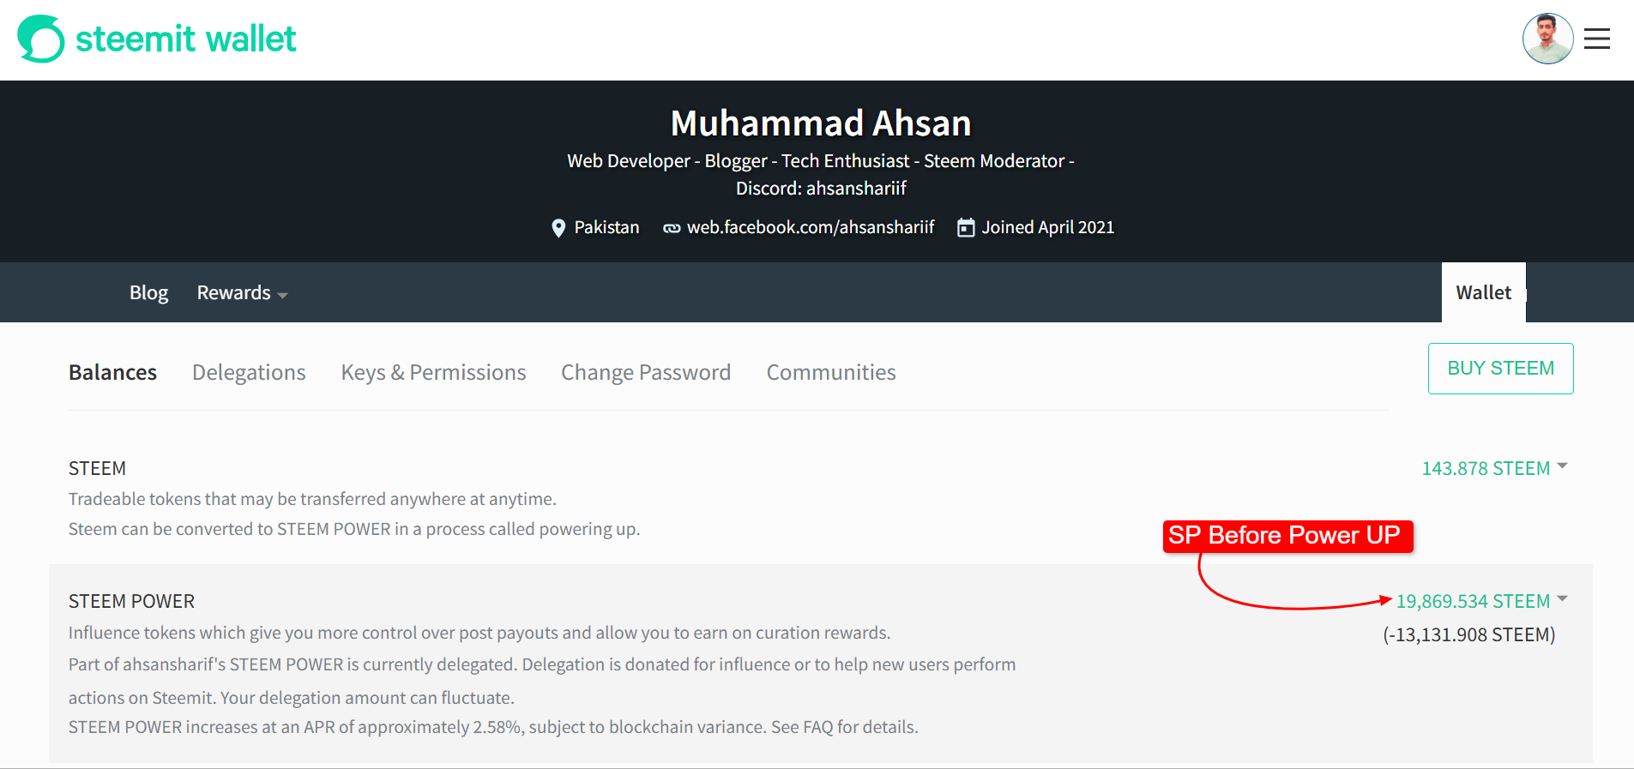Click the calendar icon beside Joined April 2021
The height and width of the screenshot is (769, 1634).
pyautogui.click(x=966, y=227)
